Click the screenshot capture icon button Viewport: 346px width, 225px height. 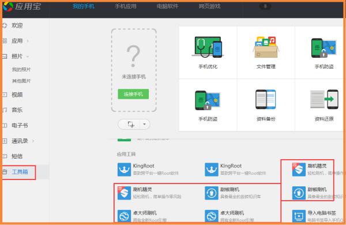[131, 124]
